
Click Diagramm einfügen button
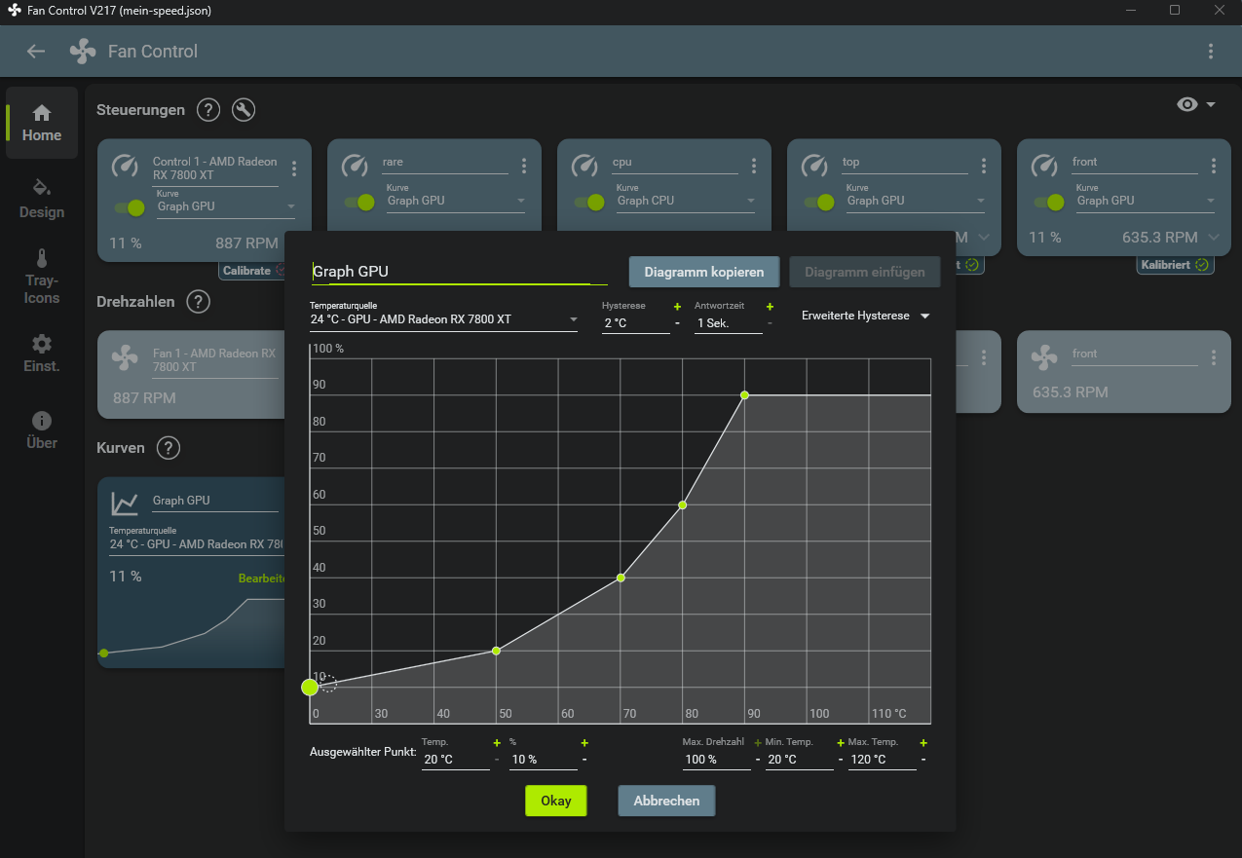tap(865, 272)
